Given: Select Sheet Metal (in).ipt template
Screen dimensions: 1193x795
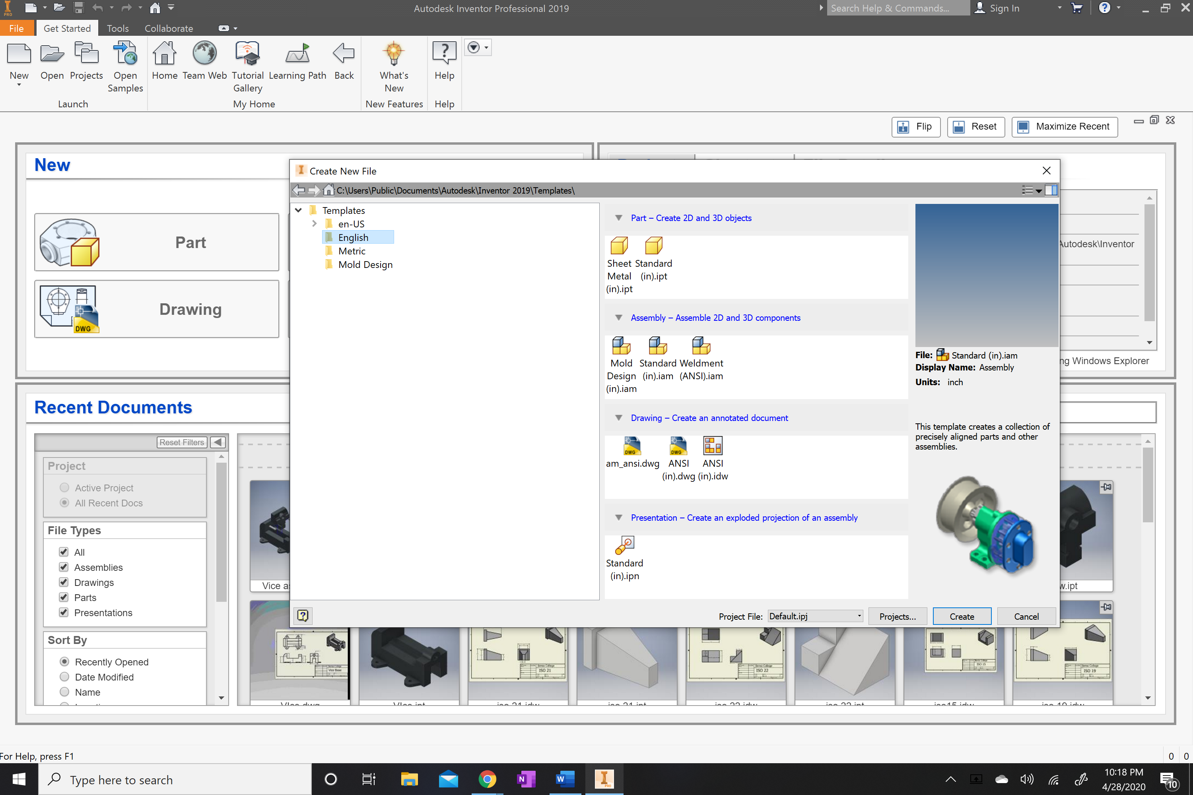Looking at the screenshot, I should click(x=619, y=266).
